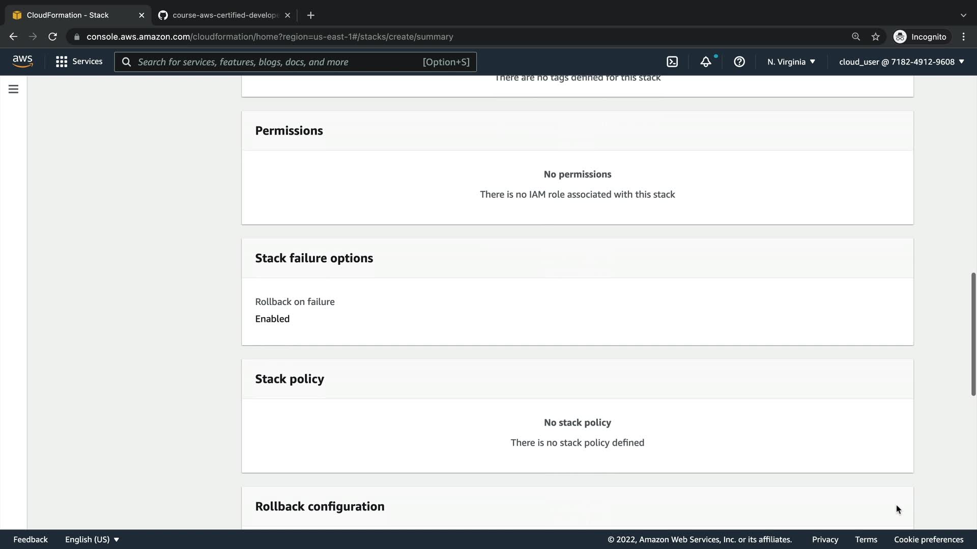Open Cookie preferences
Screen dimensions: 977x549
point(929,539)
